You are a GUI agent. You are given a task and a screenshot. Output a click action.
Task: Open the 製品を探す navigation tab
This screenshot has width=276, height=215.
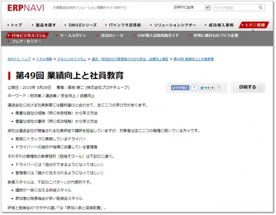coord(44,25)
